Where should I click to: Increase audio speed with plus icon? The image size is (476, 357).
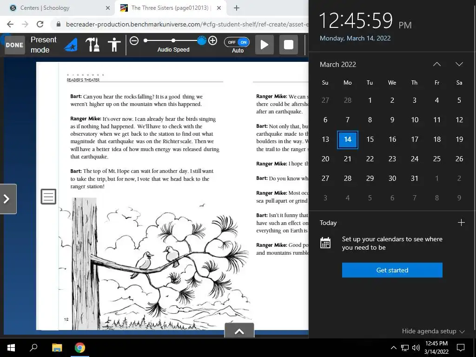pos(212,41)
